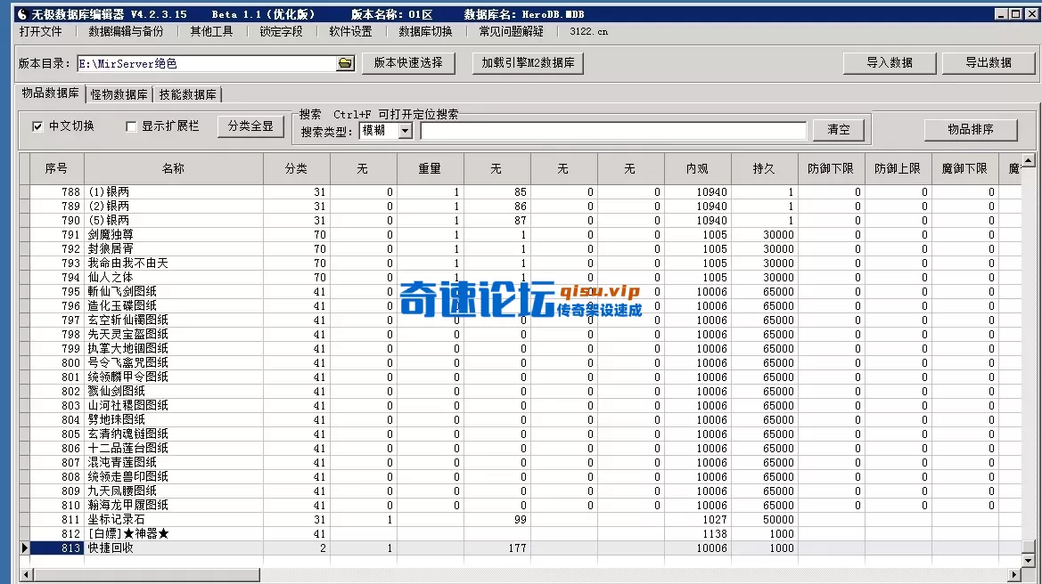Open the 常见问题解疑 menu

tap(511, 31)
